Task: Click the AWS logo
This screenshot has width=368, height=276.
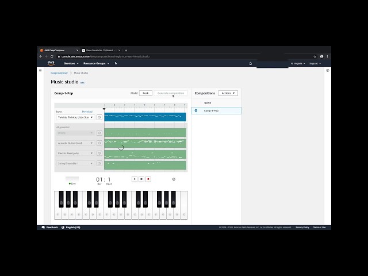Action: click(x=51, y=63)
